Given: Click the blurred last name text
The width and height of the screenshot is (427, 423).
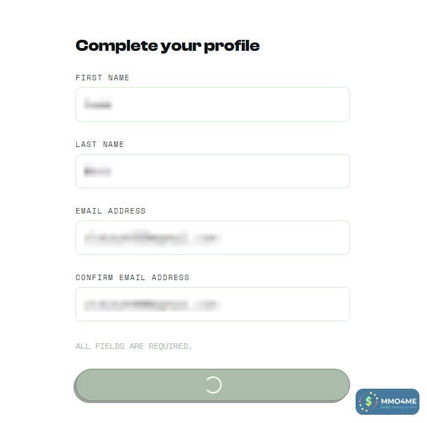Looking at the screenshot, I should [97, 171].
